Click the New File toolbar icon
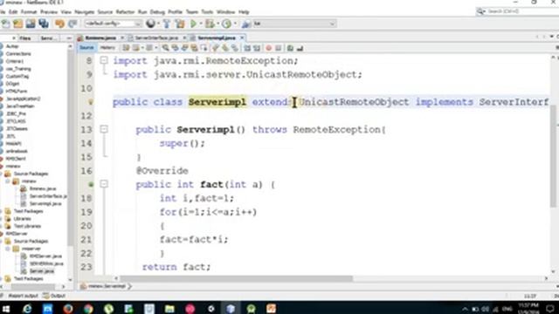This screenshot has width=559, height=314. (x=6, y=24)
